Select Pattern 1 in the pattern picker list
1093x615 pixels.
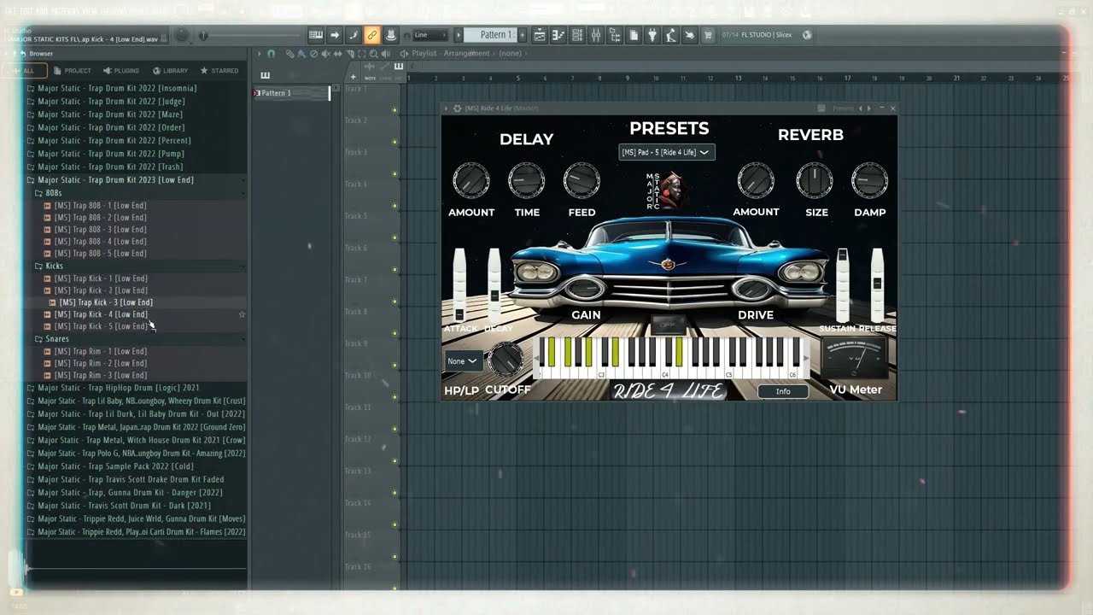[291, 93]
